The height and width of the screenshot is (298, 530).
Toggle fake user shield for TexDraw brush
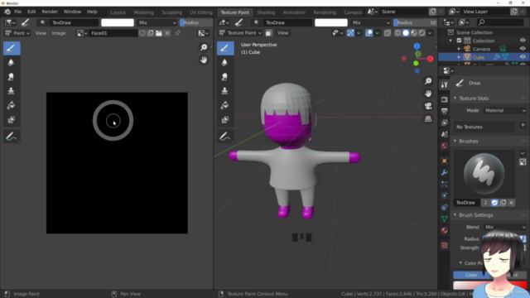click(x=494, y=202)
